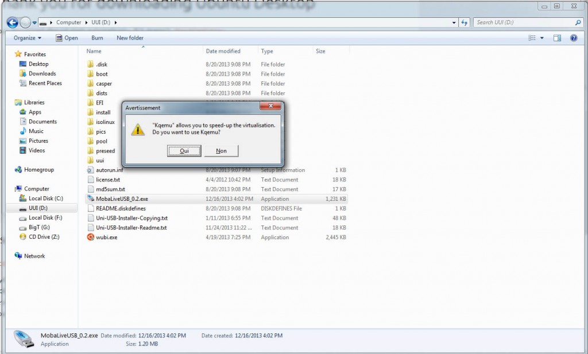Open BigT (G:) drive
The height and width of the screenshot is (354, 588).
[39, 227]
